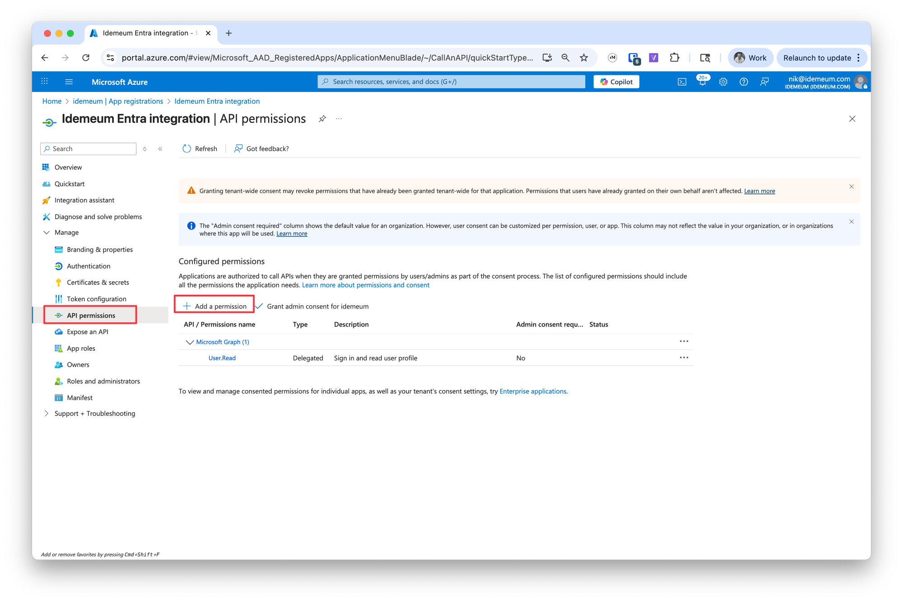903x602 pixels.
Task: Open Integration assistant
Action: point(84,200)
